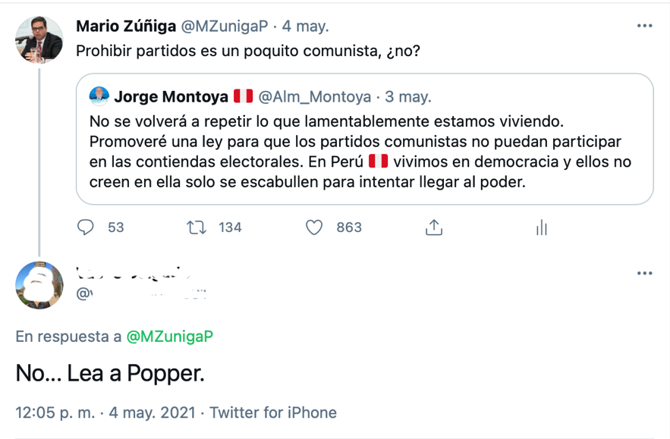670x439 pixels.
Task: Open tweet analytics bar chart icon
Action: click(x=541, y=227)
